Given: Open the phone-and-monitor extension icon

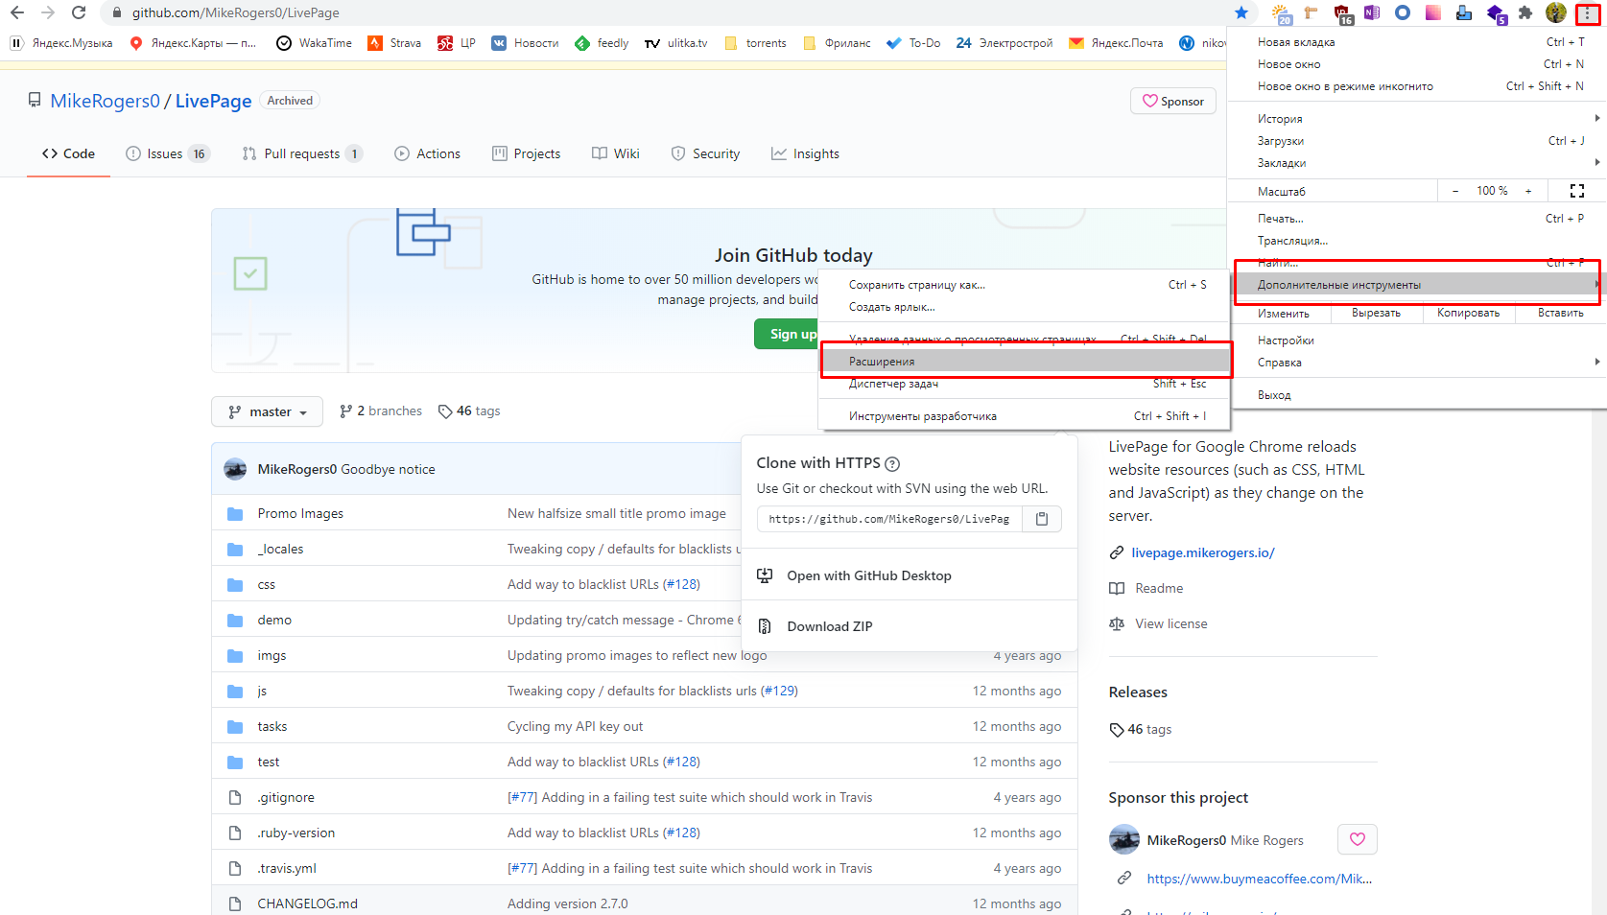Looking at the screenshot, I should pos(1463,12).
